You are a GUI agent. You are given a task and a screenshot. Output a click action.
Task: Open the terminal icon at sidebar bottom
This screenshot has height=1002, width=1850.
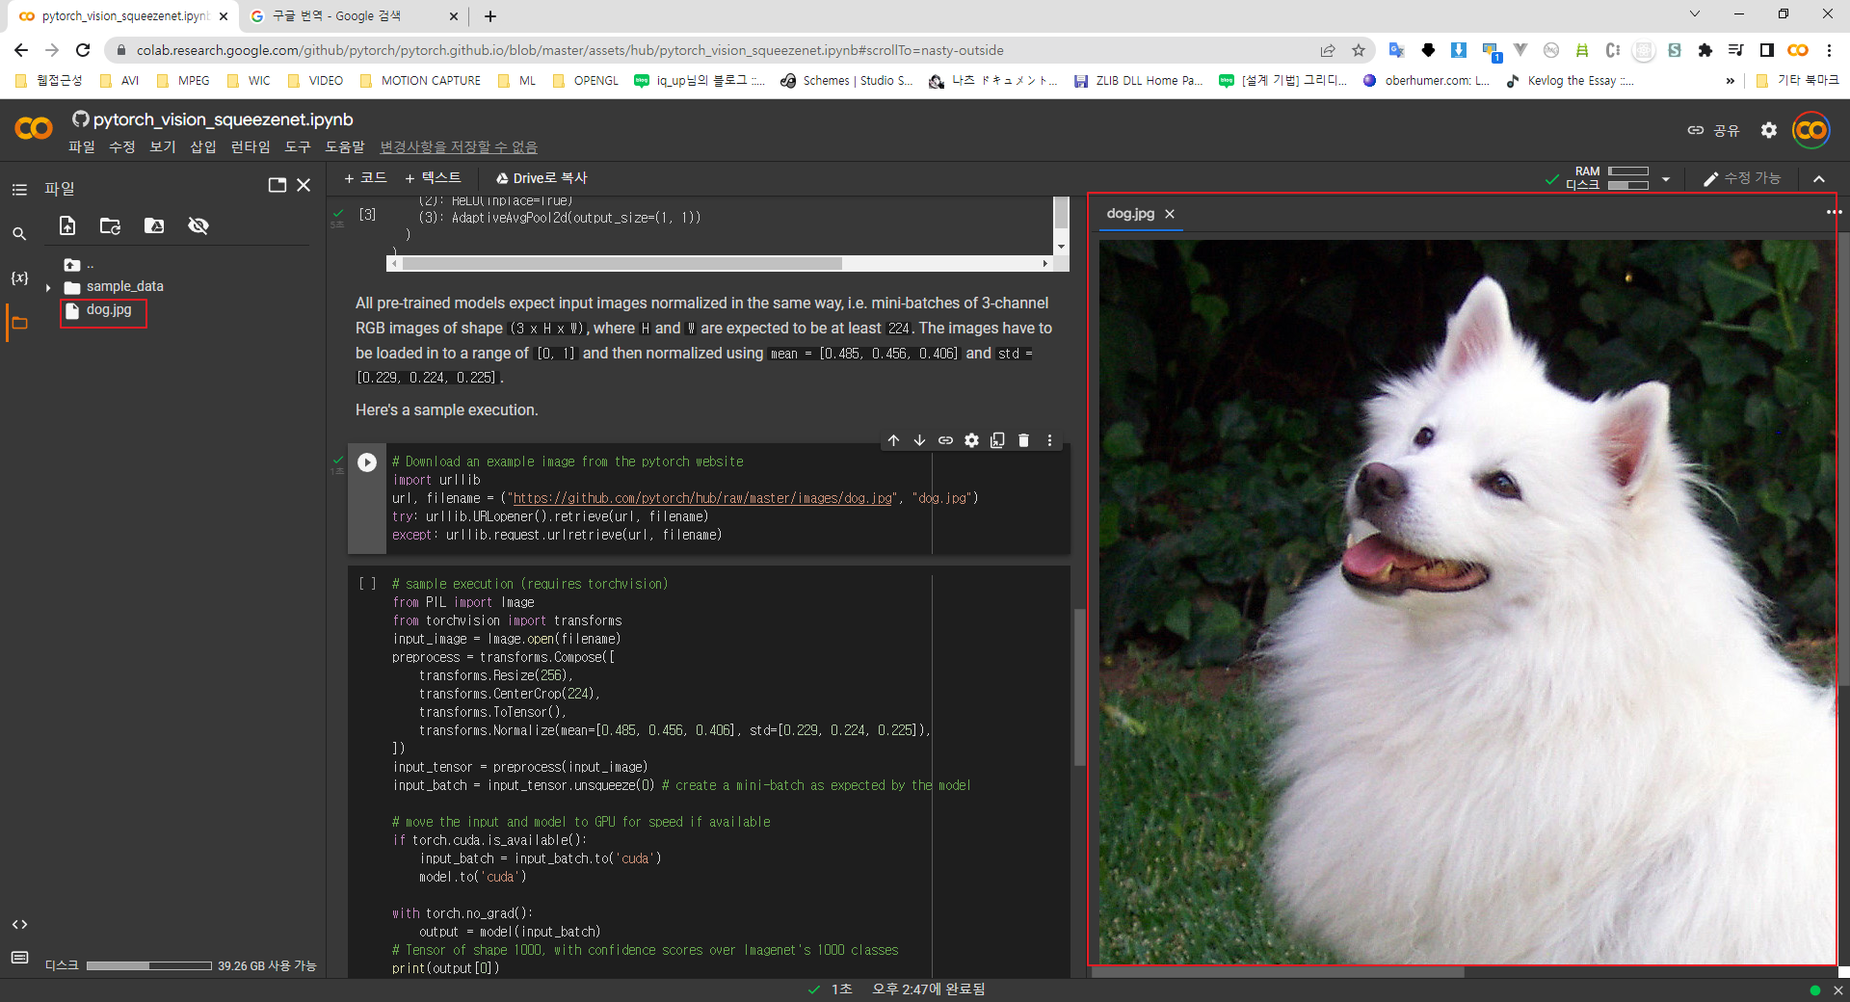19,958
